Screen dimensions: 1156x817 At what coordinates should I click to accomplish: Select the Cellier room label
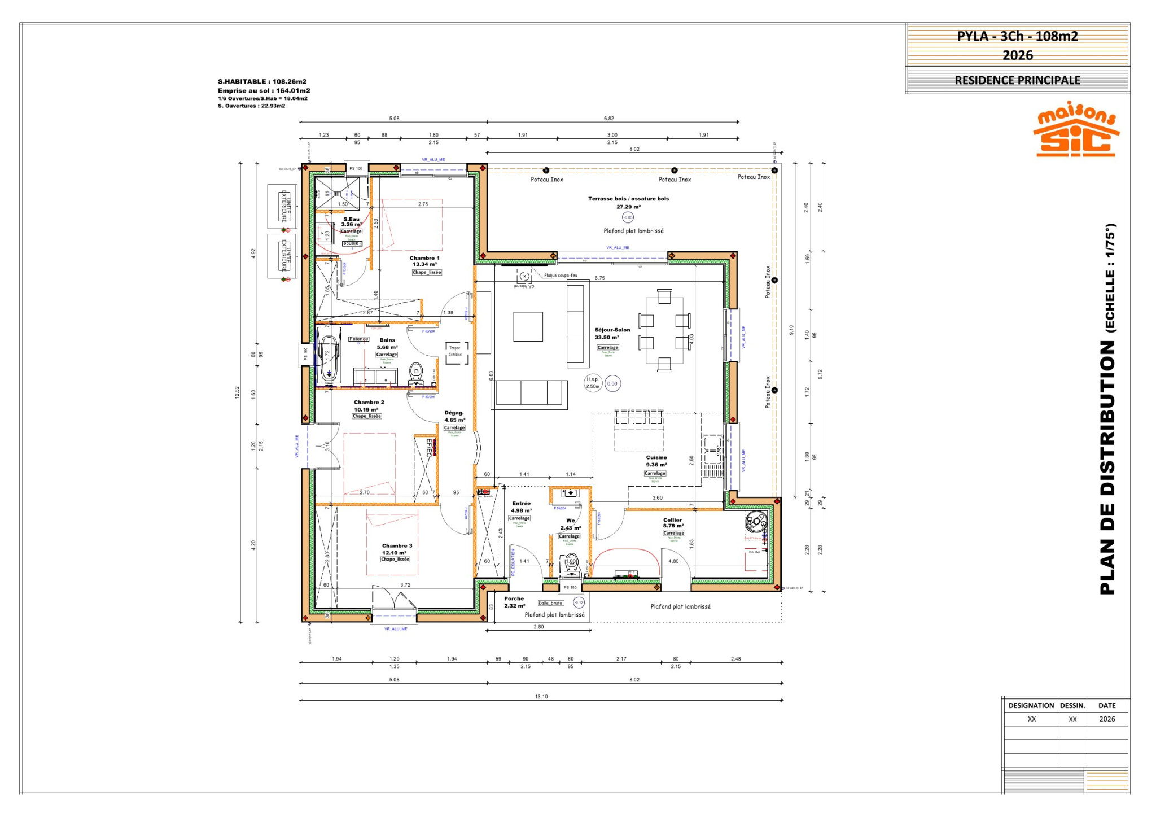672,520
